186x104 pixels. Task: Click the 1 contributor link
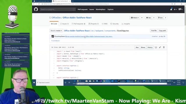tap(56, 41)
